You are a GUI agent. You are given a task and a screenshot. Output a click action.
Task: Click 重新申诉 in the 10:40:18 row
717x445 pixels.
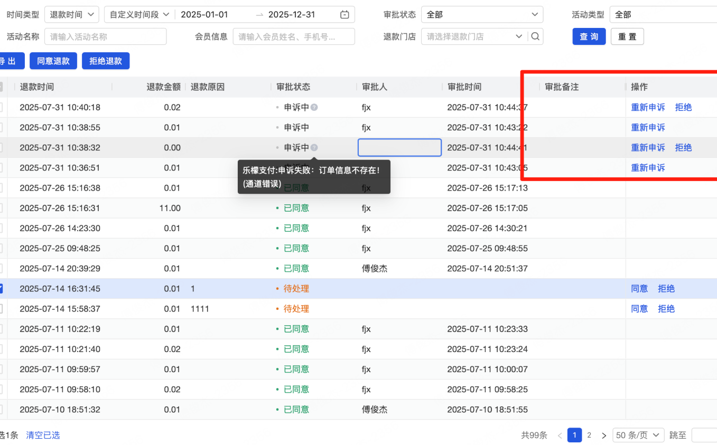pos(648,107)
